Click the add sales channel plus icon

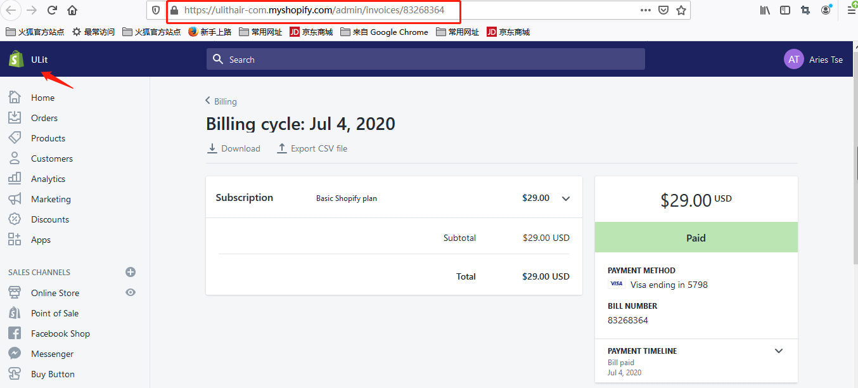coord(131,272)
